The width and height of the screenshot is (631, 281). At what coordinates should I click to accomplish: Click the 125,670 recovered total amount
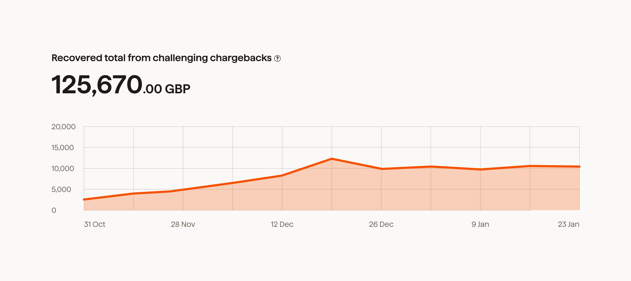tap(97, 85)
